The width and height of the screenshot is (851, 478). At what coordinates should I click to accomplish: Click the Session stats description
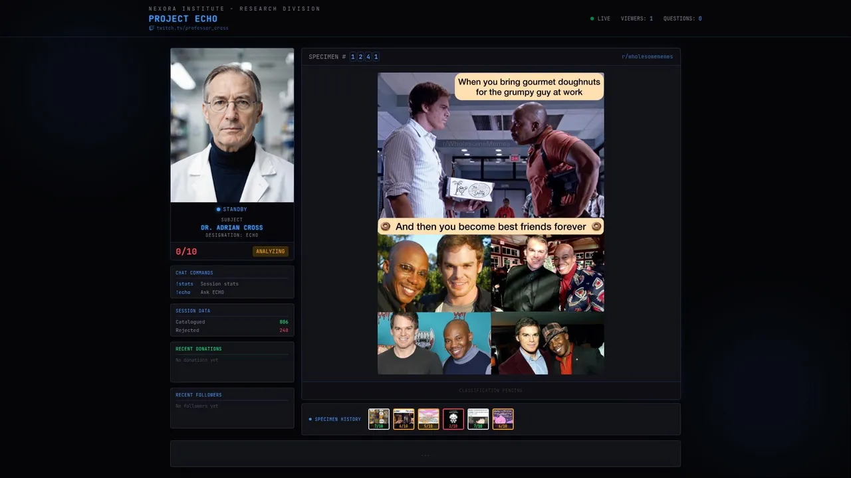(219, 284)
